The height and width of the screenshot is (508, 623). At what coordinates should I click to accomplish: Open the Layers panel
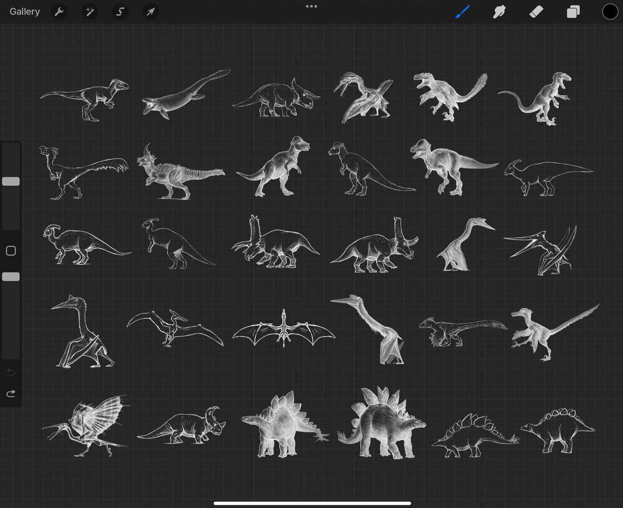(x=573, y=12)
